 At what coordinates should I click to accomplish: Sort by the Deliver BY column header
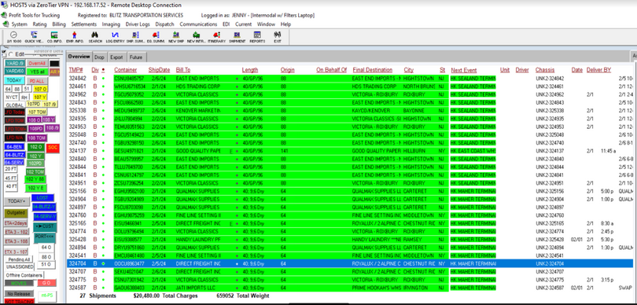click(598, 70)
